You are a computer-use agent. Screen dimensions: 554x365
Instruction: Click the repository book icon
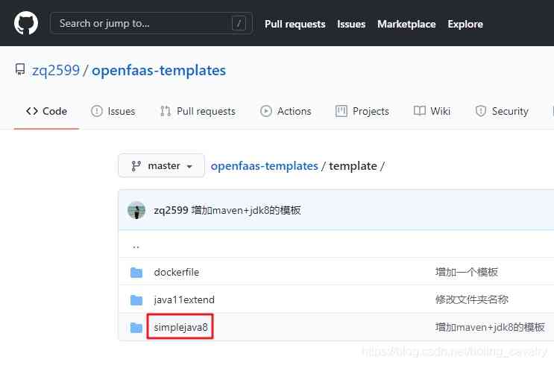[x=20, y=69]
